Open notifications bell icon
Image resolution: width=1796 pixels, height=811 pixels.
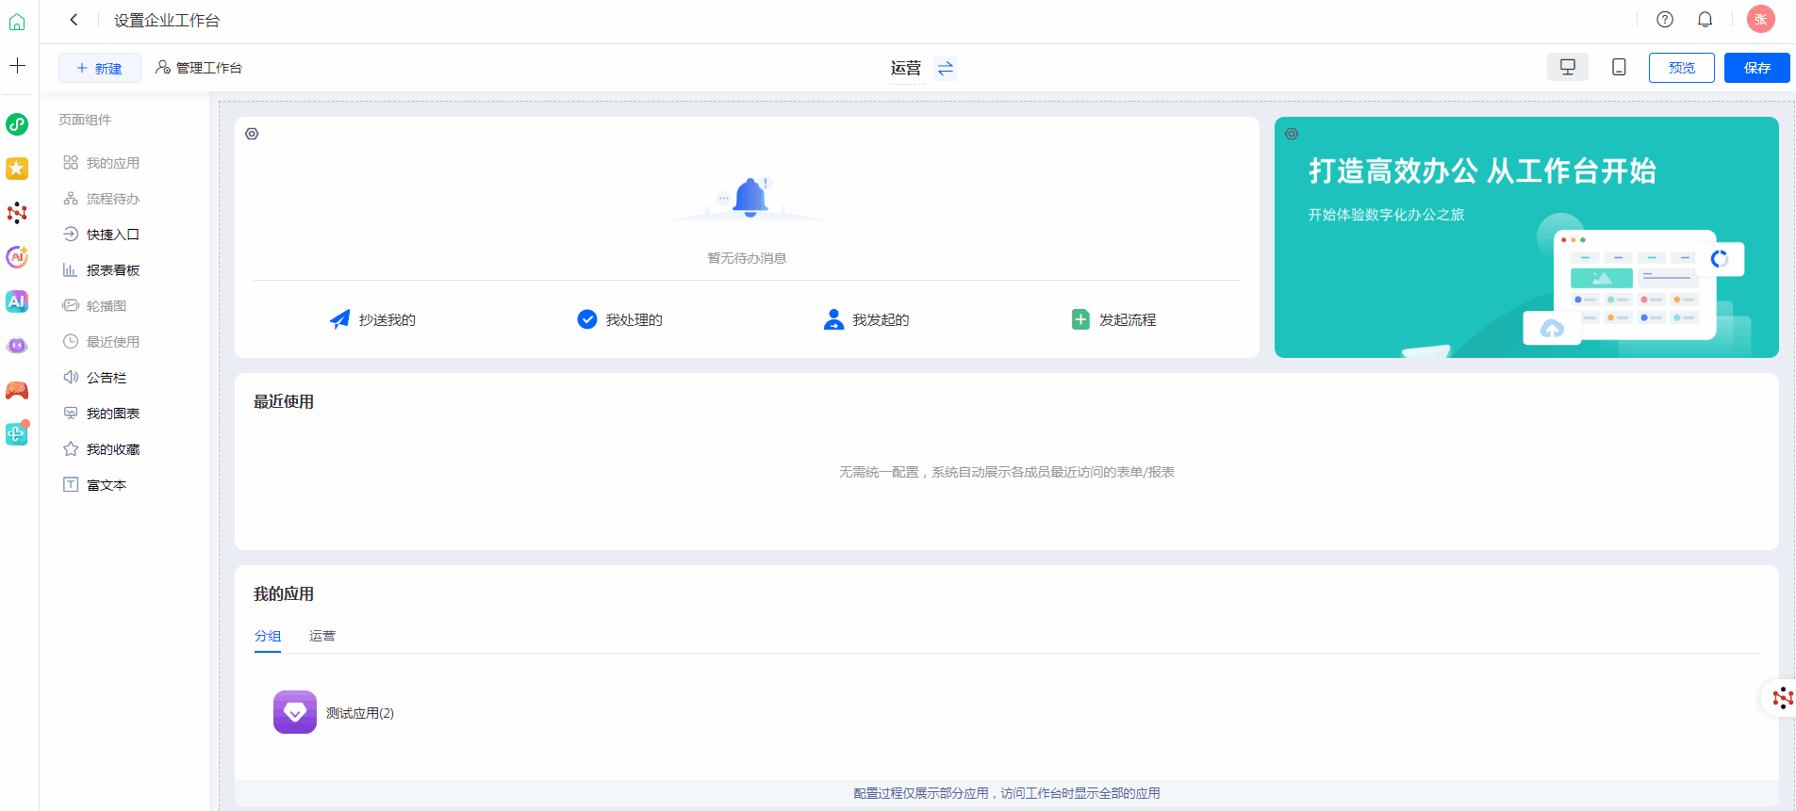tap(1705, 19)
